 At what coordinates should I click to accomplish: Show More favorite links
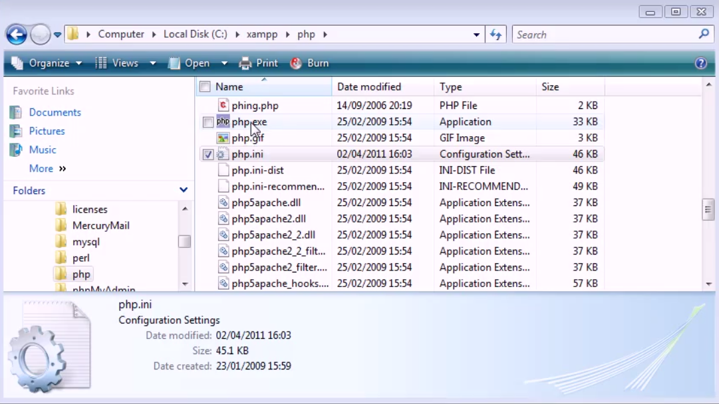tap(48, 169)
